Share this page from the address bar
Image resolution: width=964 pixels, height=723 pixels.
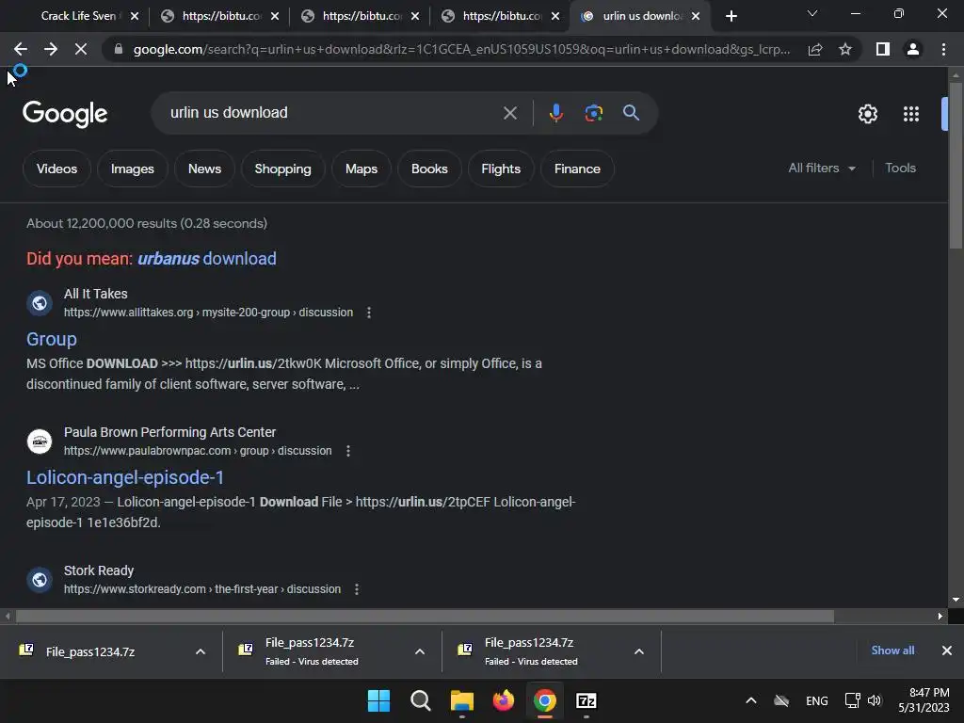[815, 49]
